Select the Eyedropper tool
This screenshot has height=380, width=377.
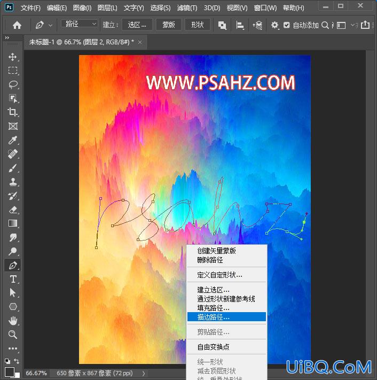pyautogui.click(x=13, y=140)
